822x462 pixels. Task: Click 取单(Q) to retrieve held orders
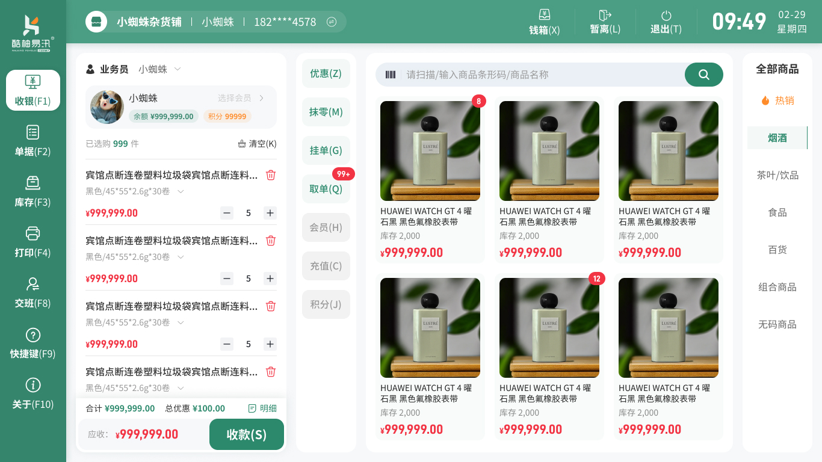tap(326, 189)
